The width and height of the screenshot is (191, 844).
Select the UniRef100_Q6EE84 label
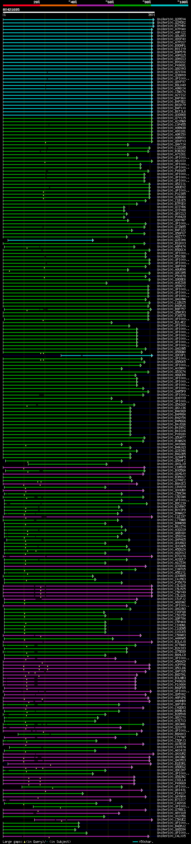click(171, 829)
